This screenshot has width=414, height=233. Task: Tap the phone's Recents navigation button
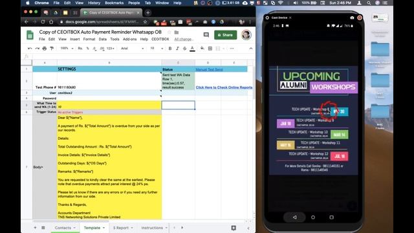pos(332,217)
